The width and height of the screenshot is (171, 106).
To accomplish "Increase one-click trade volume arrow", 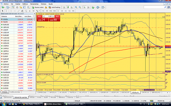I will [53, 16].
